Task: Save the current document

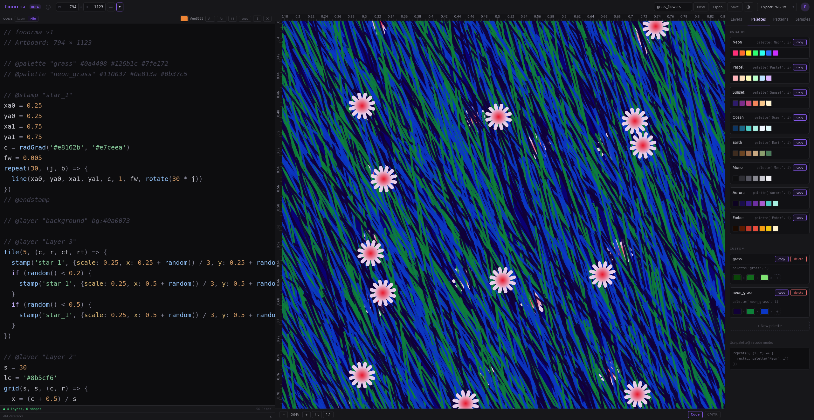Action: tap(735, 7)
